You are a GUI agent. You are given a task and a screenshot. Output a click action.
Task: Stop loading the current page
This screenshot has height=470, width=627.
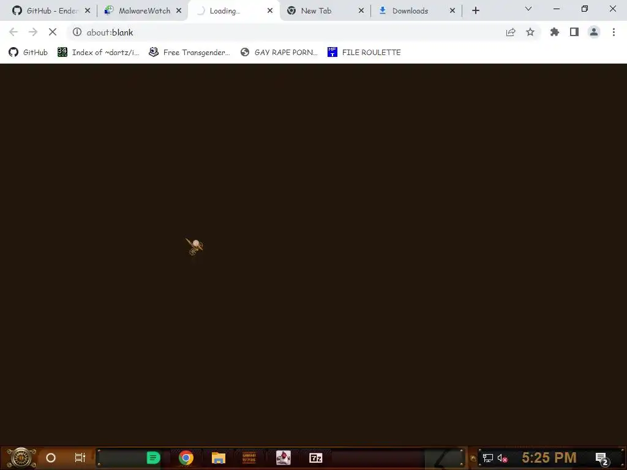tap(53, 32)
